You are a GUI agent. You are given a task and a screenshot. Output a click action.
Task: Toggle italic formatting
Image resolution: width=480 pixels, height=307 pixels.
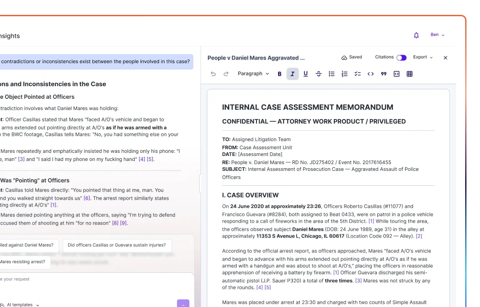click(293, 74)
